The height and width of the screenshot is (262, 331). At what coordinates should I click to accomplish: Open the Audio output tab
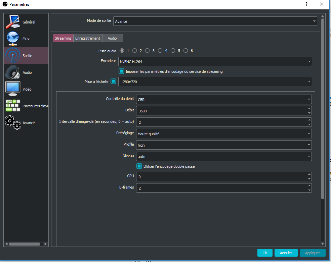click(112, 38)
